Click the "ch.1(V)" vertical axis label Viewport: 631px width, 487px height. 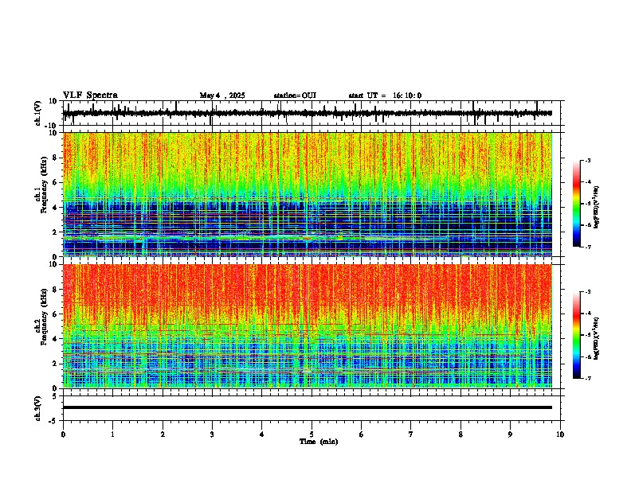click(38, 113)
